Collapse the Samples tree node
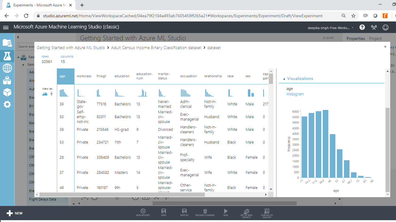This screenshot has height=222, width=396. [24, 65]
